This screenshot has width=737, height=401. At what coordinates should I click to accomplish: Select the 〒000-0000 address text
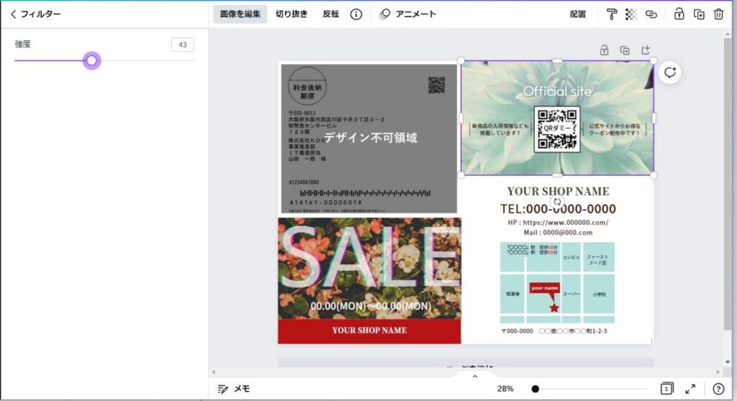[554, 331]
